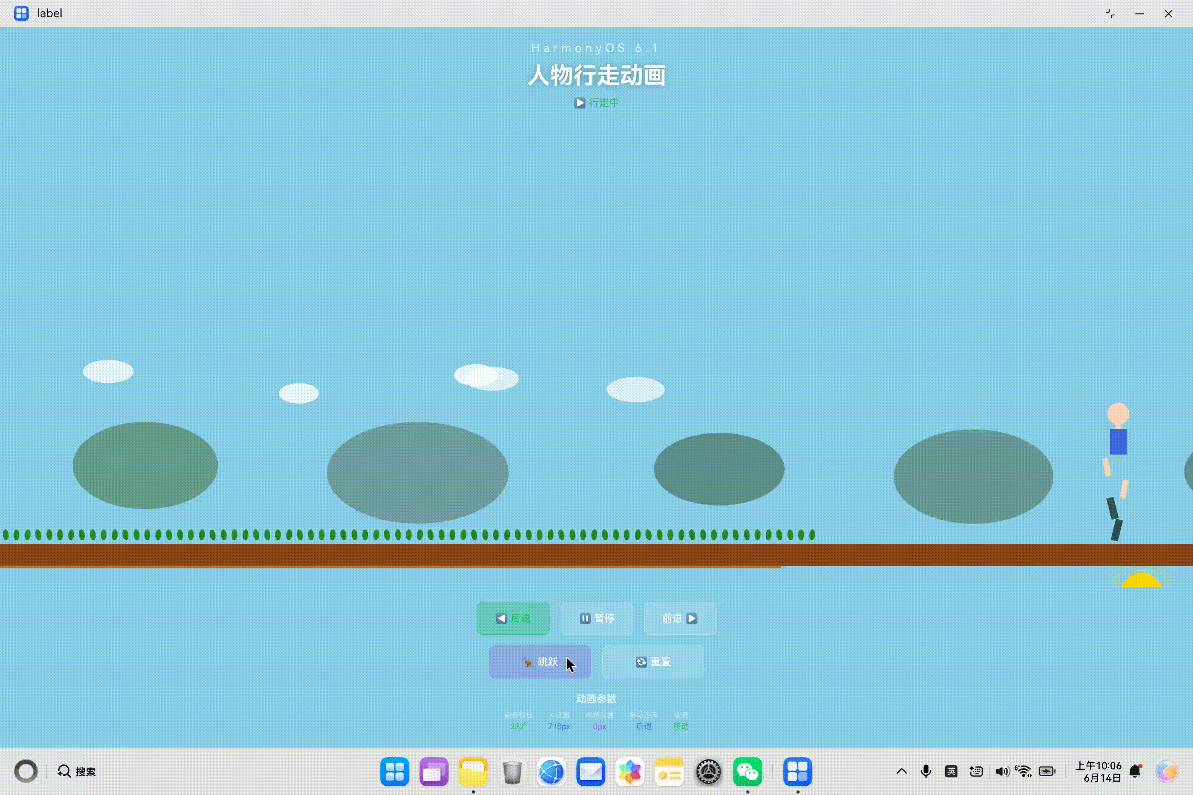Pause the animation with 暂停

point(596,618)
